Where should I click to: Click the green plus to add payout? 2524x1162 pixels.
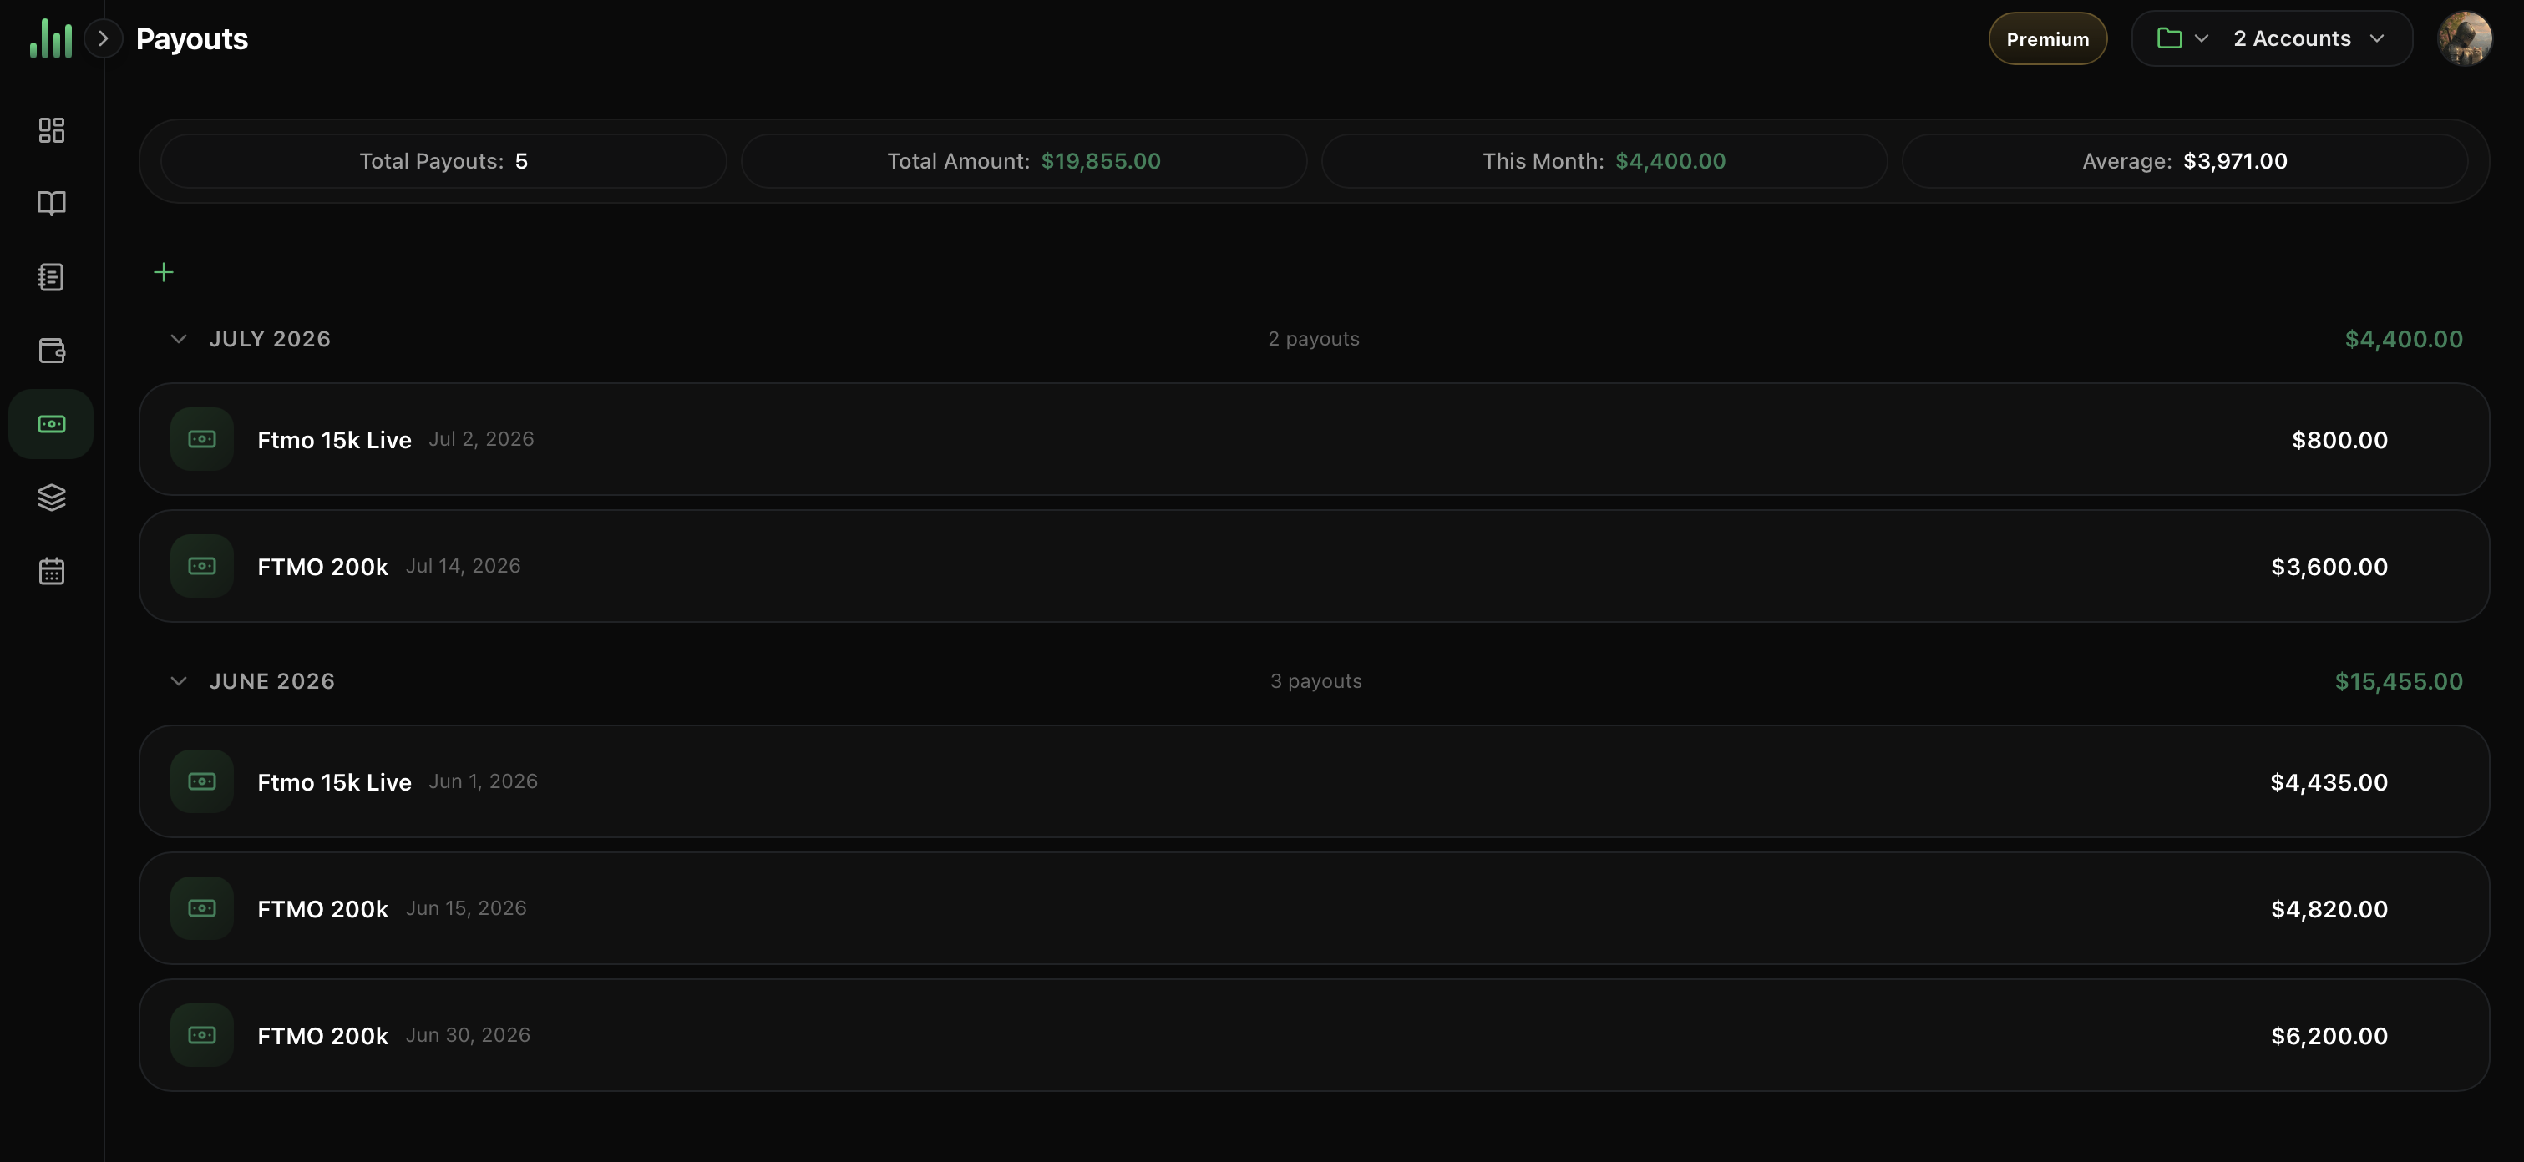(x=164, y=272)
